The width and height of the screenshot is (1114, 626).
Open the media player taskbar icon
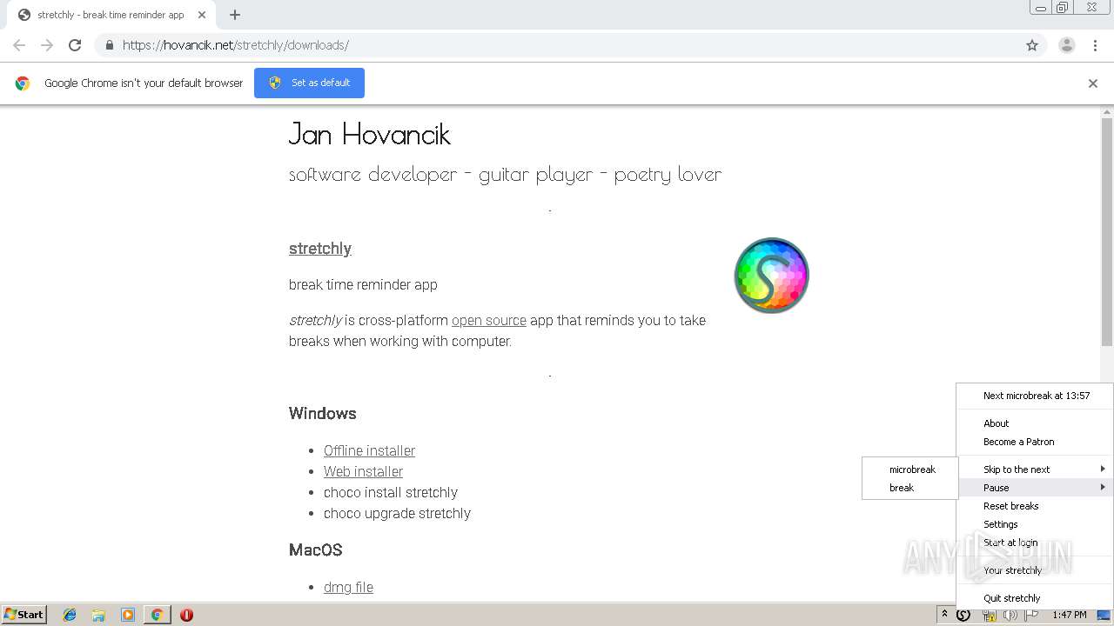128,615
